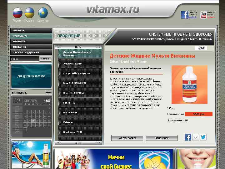
Task: Open the Для дистрибьюторов banner
Action: pos(31,76)
